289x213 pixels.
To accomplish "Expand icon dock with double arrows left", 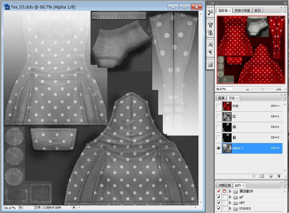I will coord(212,3).
